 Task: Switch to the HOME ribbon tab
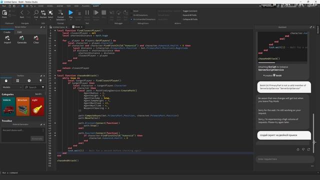click(40, 6)
